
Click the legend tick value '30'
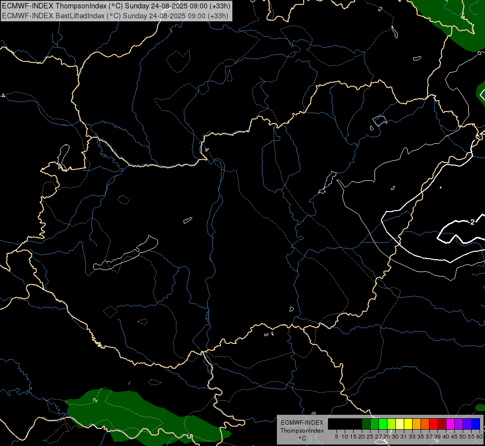point(395,437)
